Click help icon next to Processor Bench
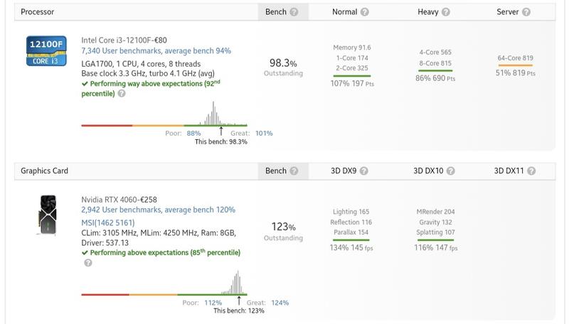Screen dimensions: 569x324 [294, 12]
